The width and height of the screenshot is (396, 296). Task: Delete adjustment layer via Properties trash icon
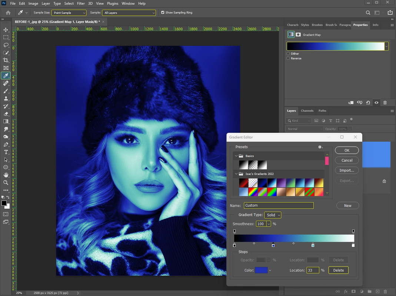click(x=385, y=103)
